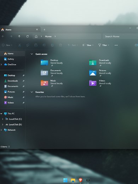Open the Music folder in Quick access
This screenshot has height=184, width=138.
tap(52, 83)
